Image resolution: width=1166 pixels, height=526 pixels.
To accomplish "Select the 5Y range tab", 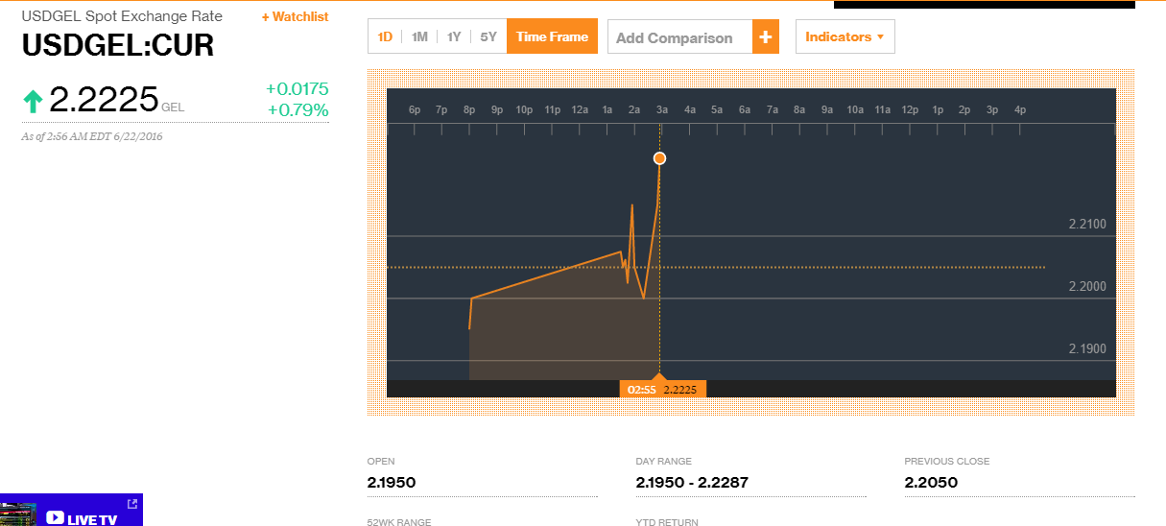I will [x=488, y=36].
